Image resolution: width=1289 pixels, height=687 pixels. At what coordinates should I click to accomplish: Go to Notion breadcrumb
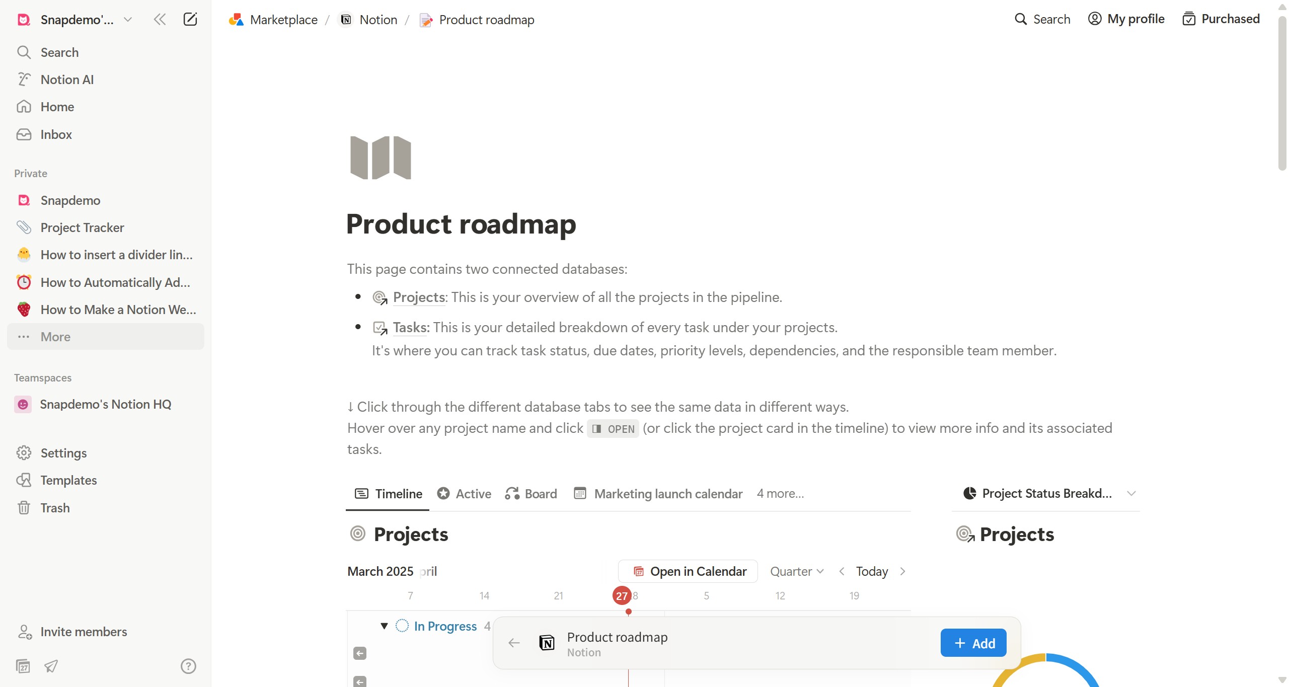click(x=369, y=20)
